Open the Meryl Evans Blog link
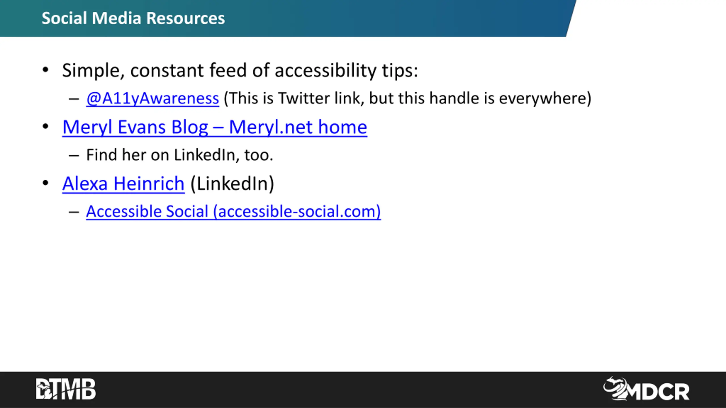Image resolution: width=726 pixels, height=408 pixels. coord(214,127)
